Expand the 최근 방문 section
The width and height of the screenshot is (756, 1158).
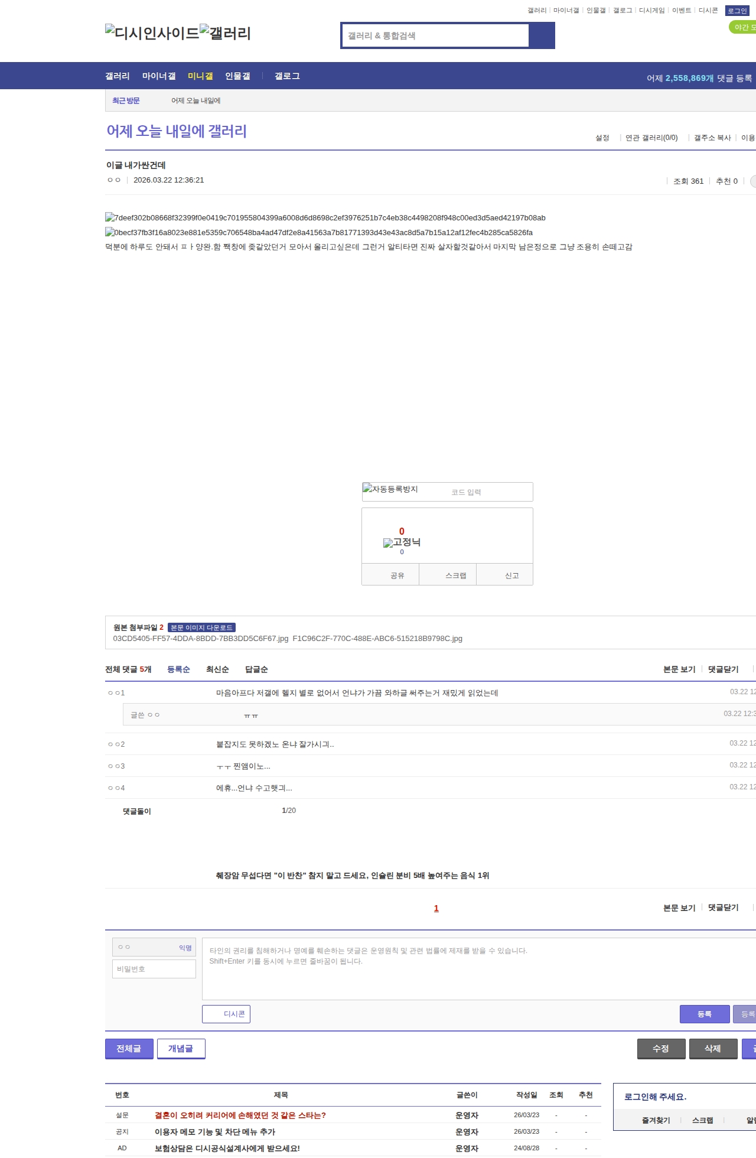pos(126,100)
